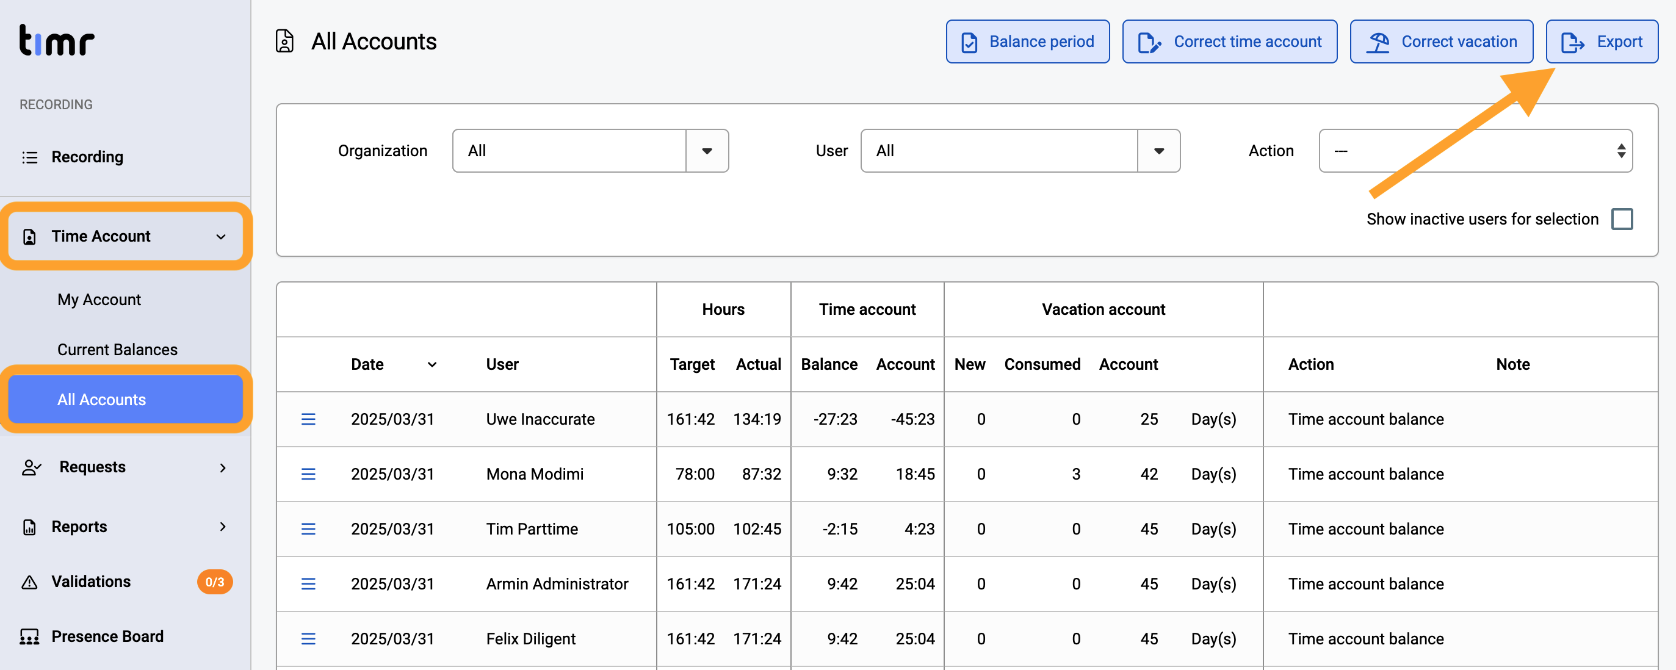
Task: Expand the Reports menu chevron
Action: (223, 527)
